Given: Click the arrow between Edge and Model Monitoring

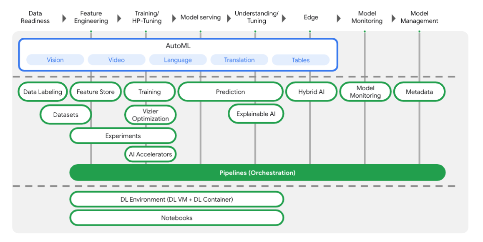Looking at the screenshot, I should 339,18.
